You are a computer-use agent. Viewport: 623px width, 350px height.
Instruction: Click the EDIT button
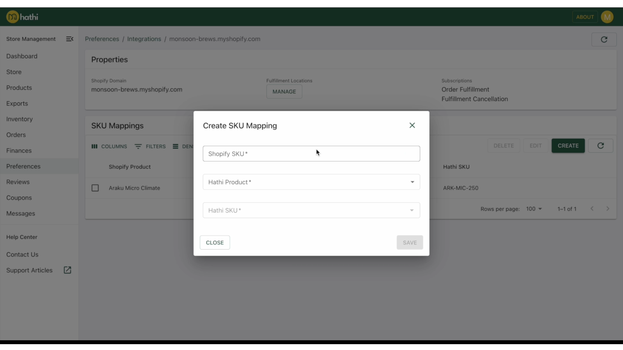click(535, 145)
